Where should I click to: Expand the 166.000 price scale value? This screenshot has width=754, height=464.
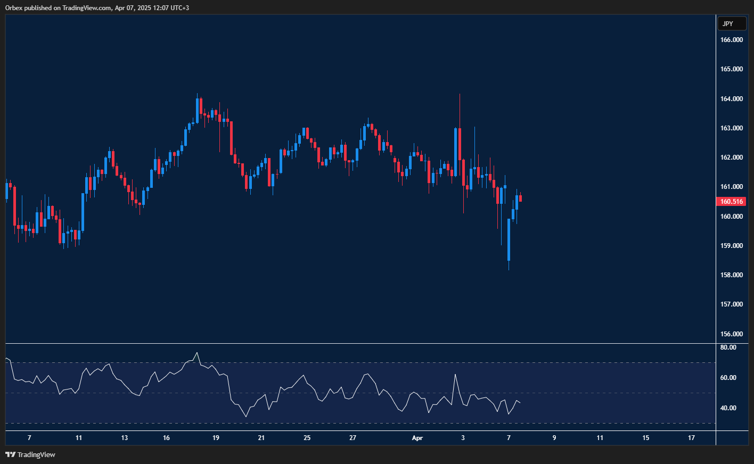[x=732, y=39]
